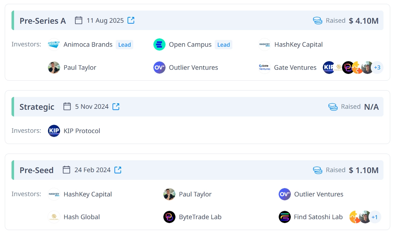395x231 pixels.
Task: Click the Open Campus logo icon
Action: click(159, 44)
